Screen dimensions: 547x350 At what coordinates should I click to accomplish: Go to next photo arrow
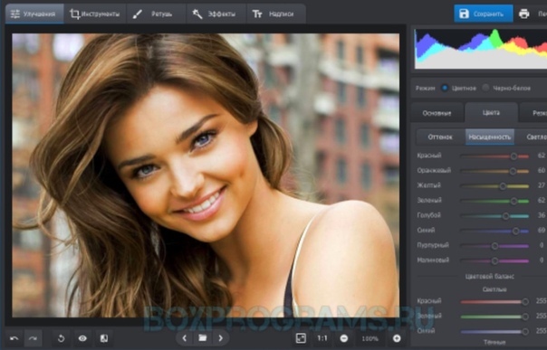(x=220, y=338)
